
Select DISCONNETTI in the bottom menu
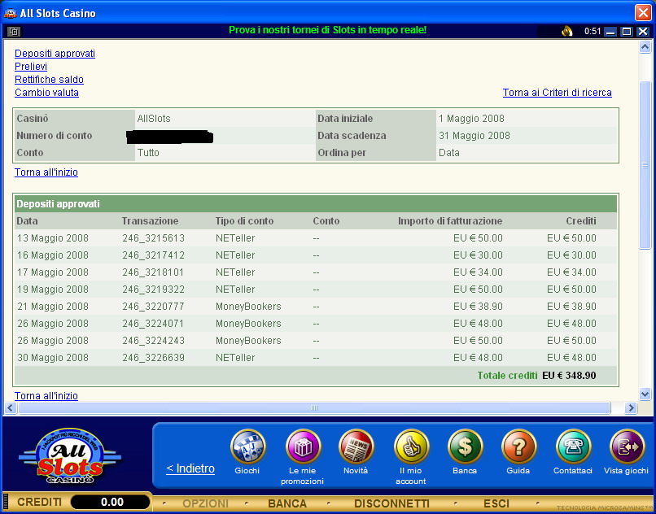pos(392,503)
